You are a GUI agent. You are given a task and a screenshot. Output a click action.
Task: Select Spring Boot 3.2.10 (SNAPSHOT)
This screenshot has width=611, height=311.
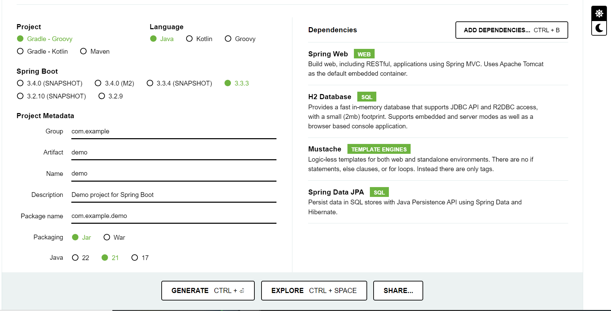coord(51,96)
